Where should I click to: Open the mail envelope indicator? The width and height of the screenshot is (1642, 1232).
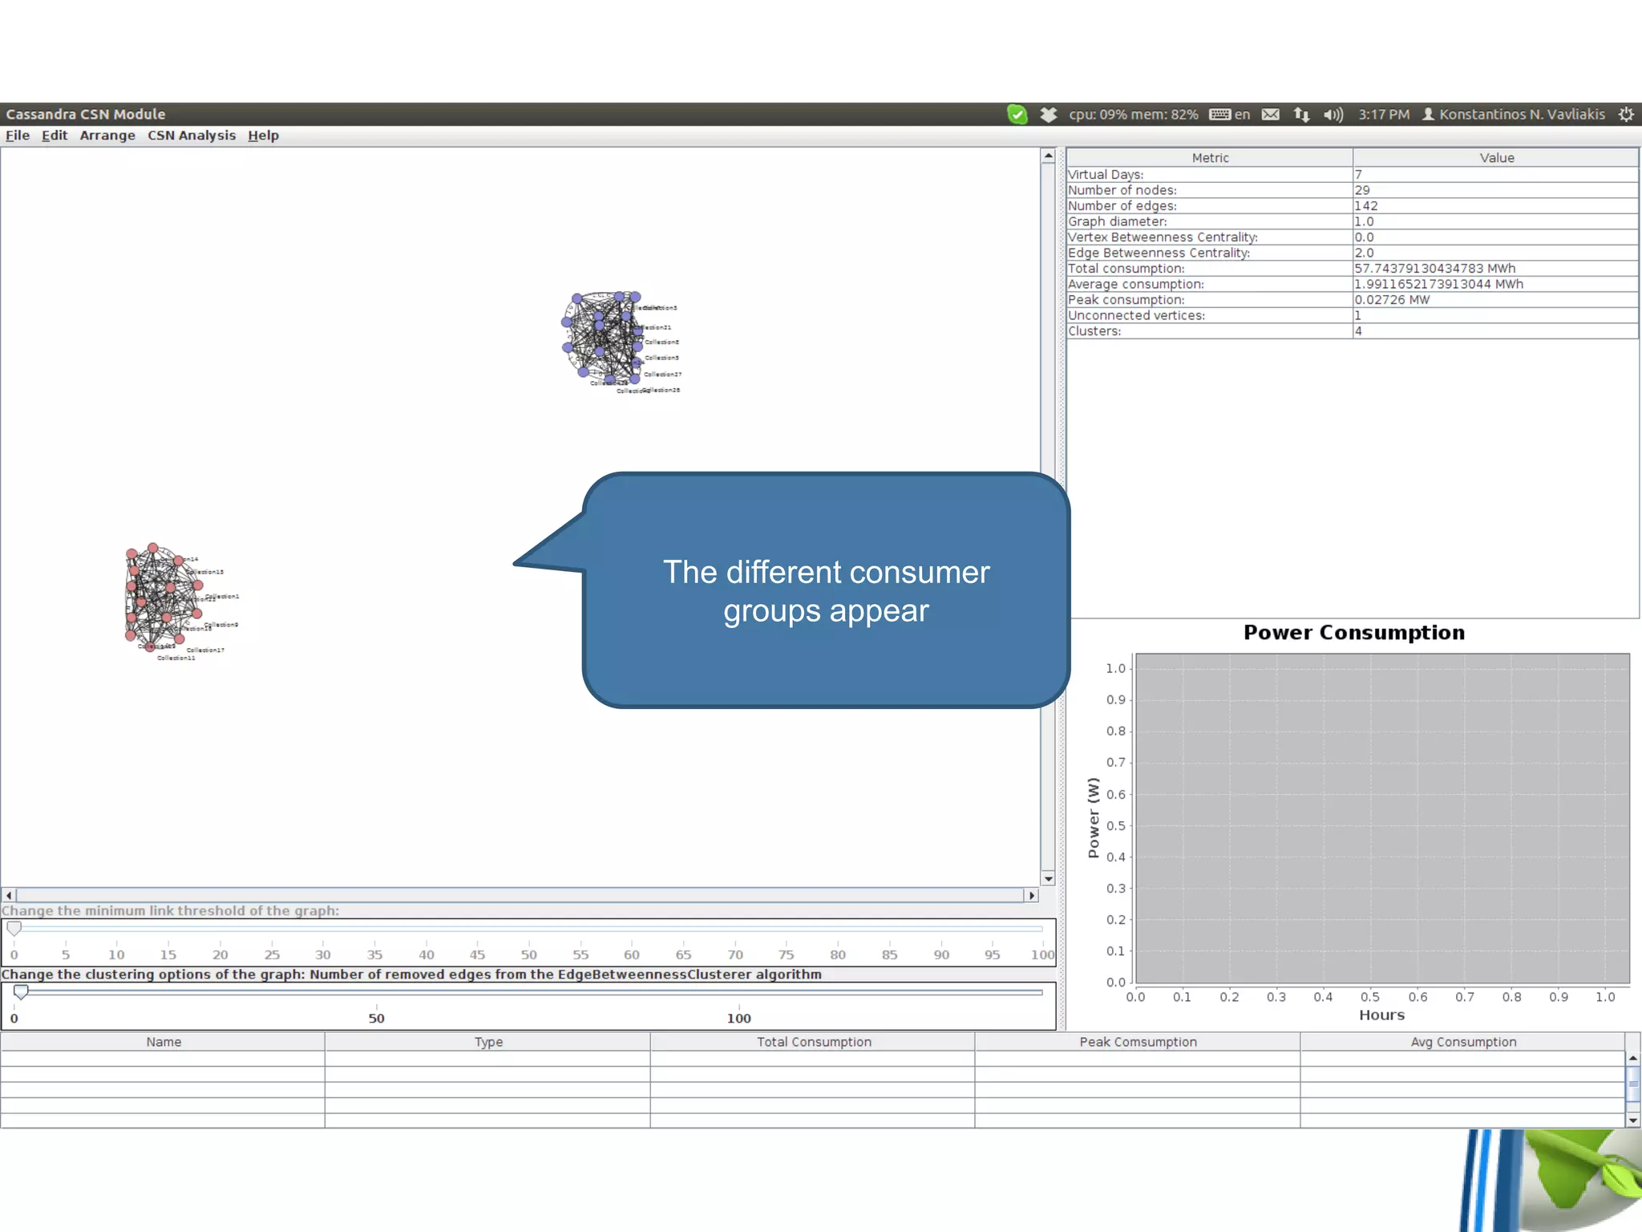[1270, 115]
